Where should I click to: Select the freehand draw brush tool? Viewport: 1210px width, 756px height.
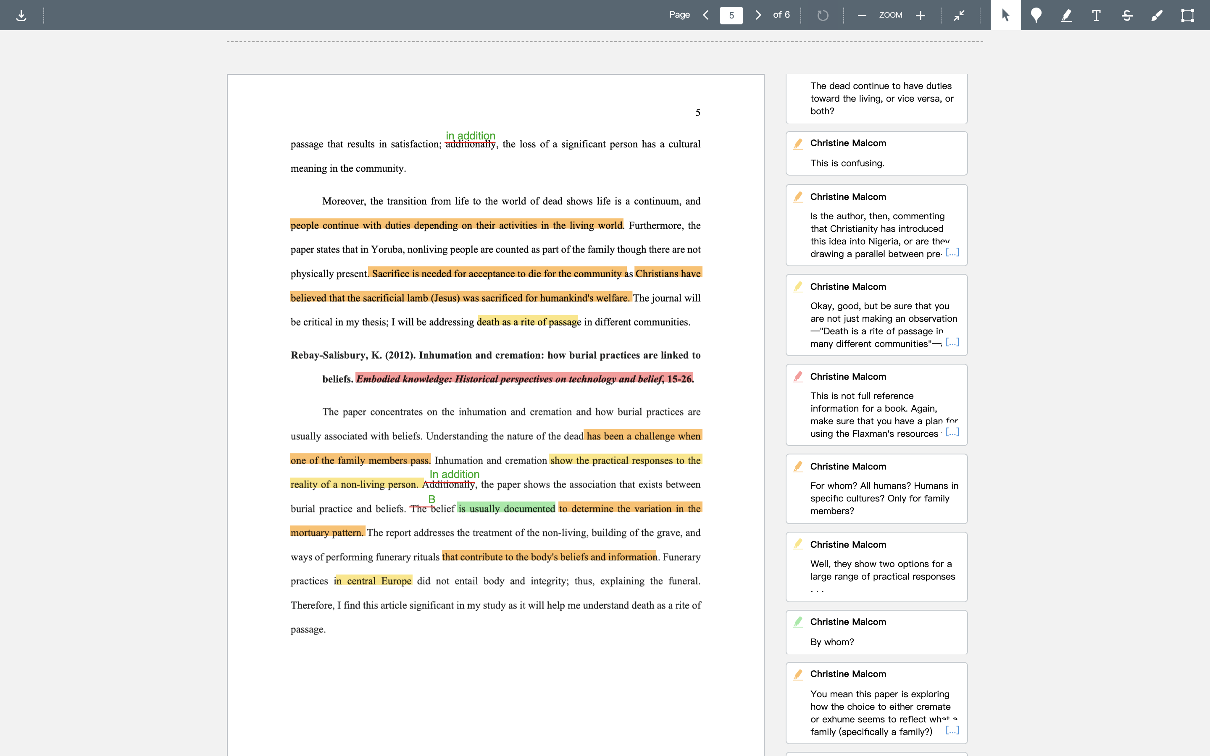1157,15
